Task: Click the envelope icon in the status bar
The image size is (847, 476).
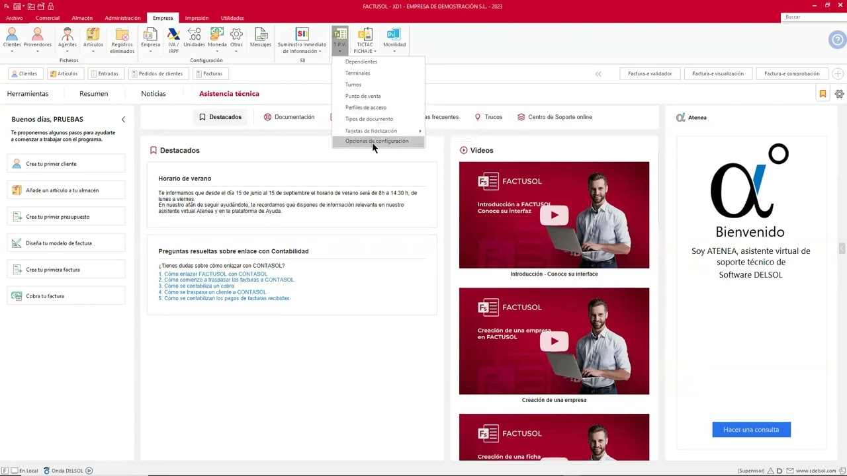Action: click(791, 471)
